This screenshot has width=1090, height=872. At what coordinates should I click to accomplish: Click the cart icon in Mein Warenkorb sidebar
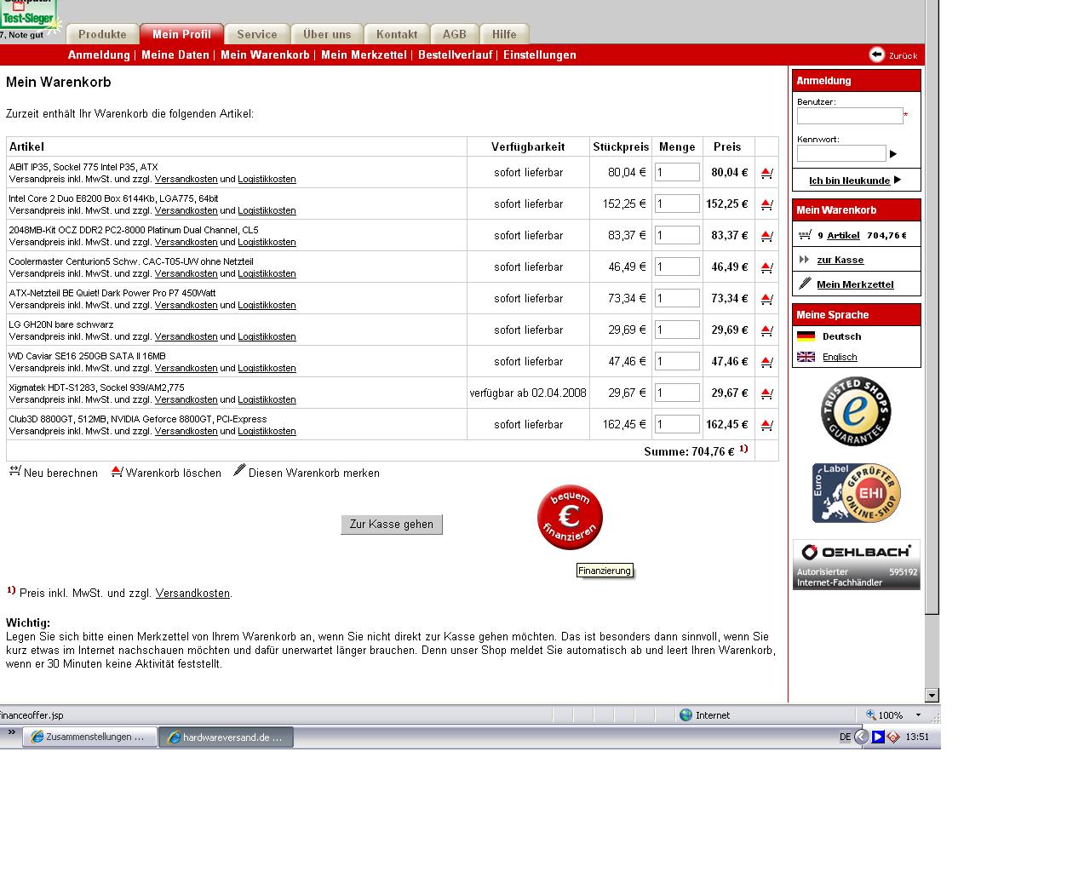805,235
